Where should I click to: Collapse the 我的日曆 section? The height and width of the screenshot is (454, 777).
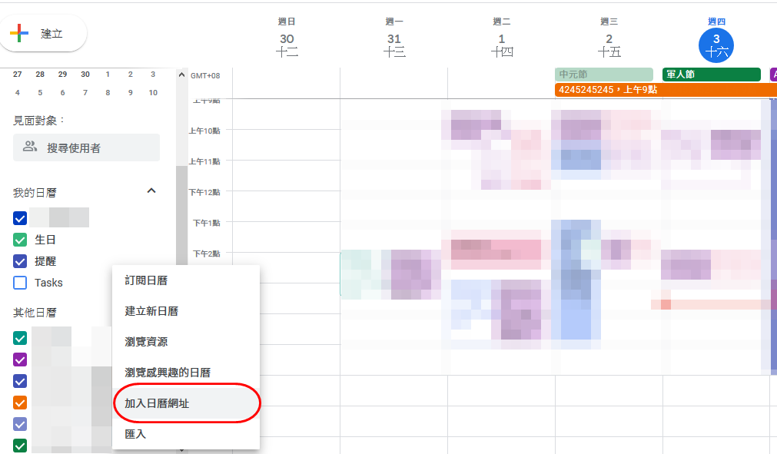click(151, 191)
